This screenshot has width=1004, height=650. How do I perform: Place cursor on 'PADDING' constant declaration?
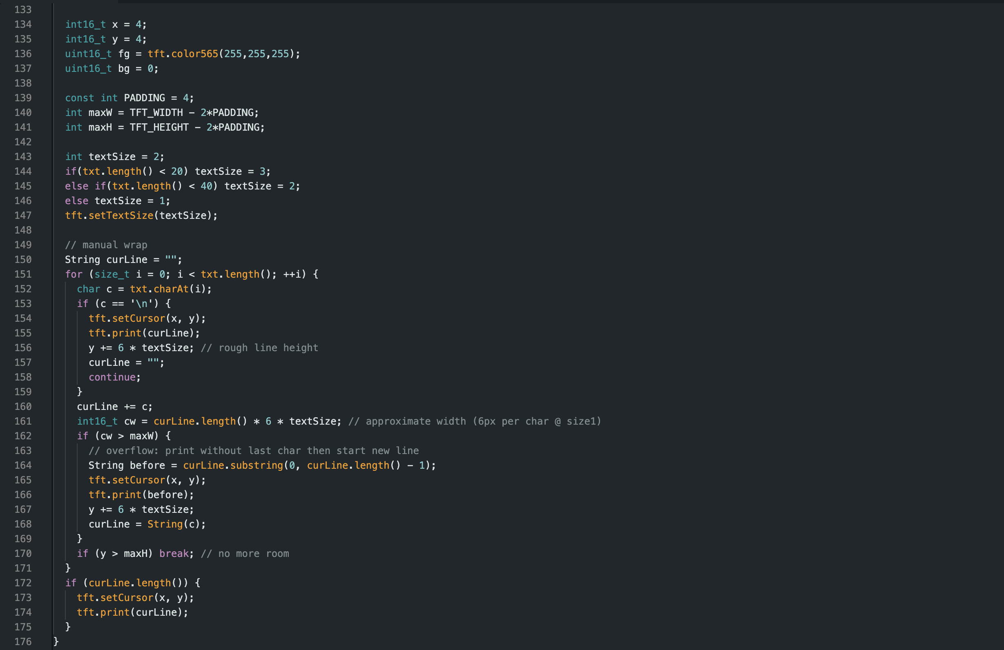pos(144,98)
